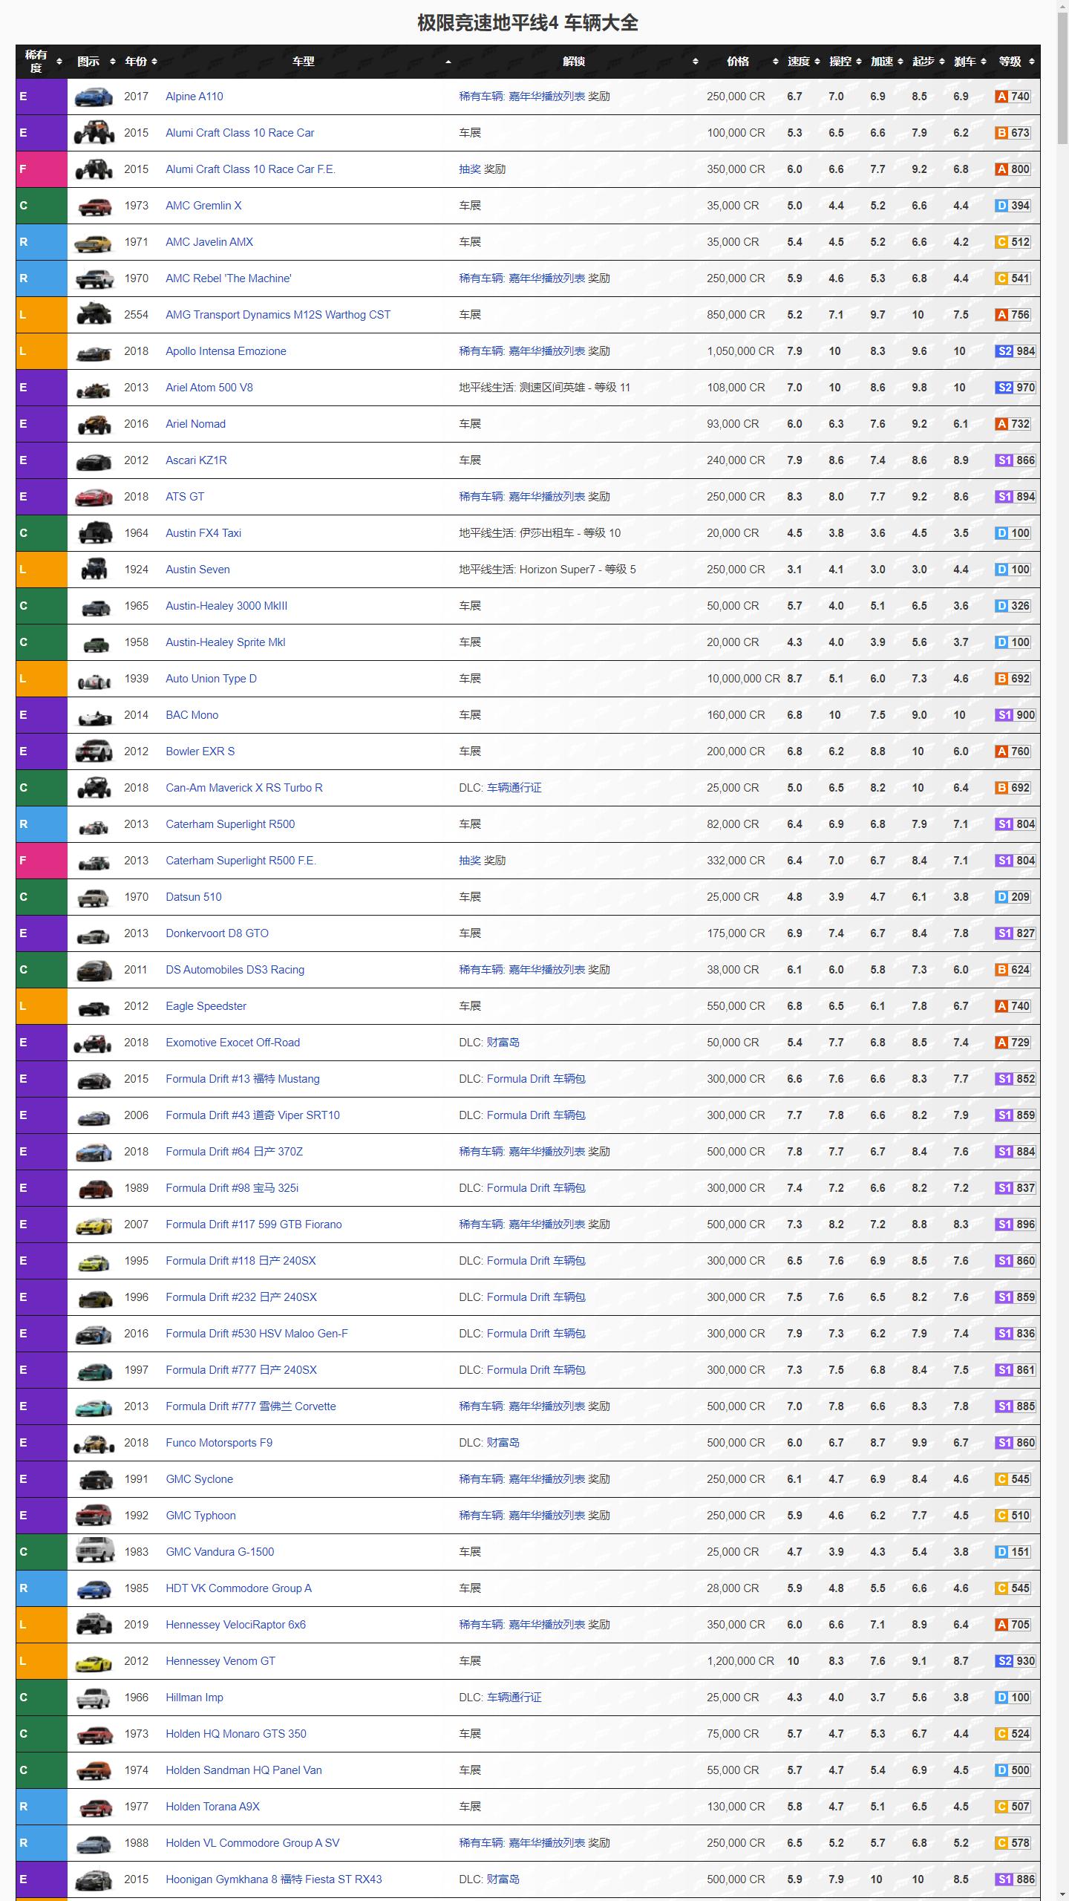Open the Ariel Atom 500 V8 link

[x=209, y=388]
